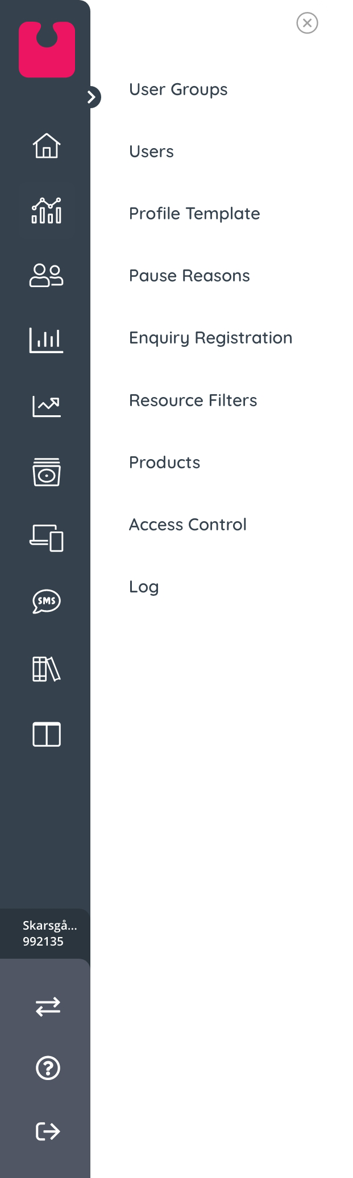Click the pink application logo
This screenshot has height=1178, width=353.
click(47, 49)
